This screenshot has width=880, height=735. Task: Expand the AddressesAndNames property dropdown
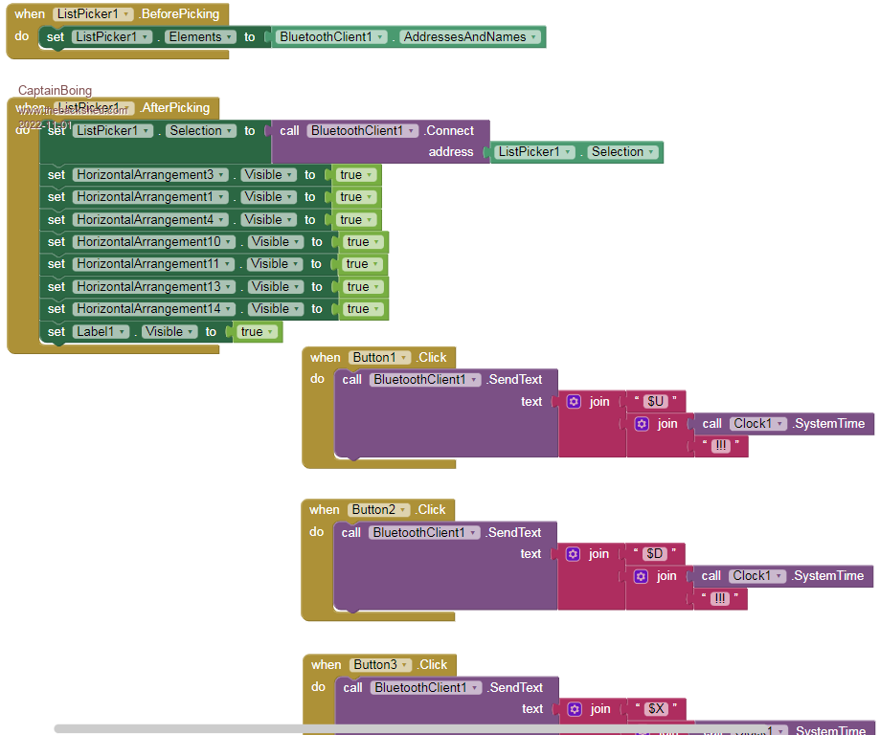(x=532, y=37)
